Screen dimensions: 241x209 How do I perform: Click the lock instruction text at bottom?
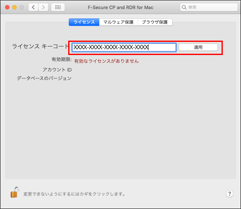[74, 194]
